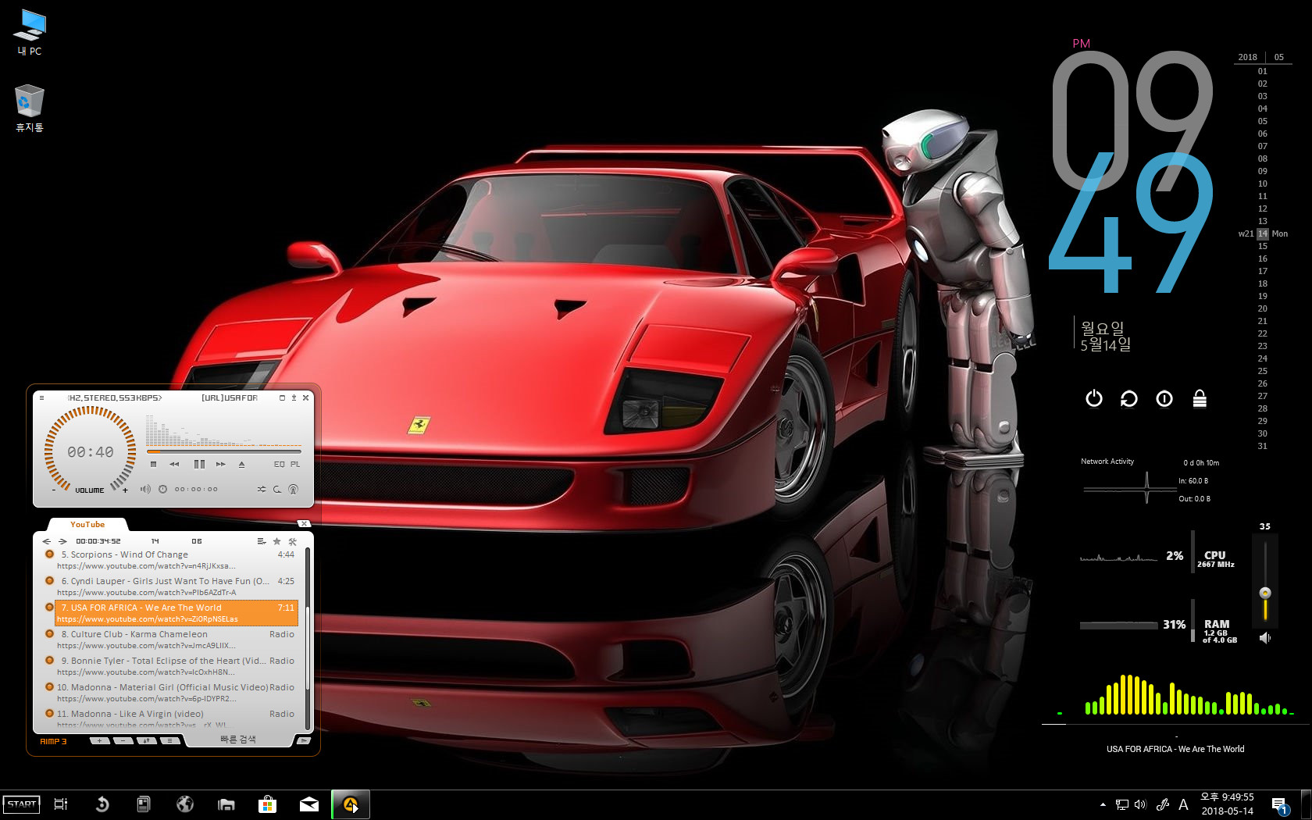Expand hidden system tray icons arrow

pyautogui.click(x=1103, y=804)
